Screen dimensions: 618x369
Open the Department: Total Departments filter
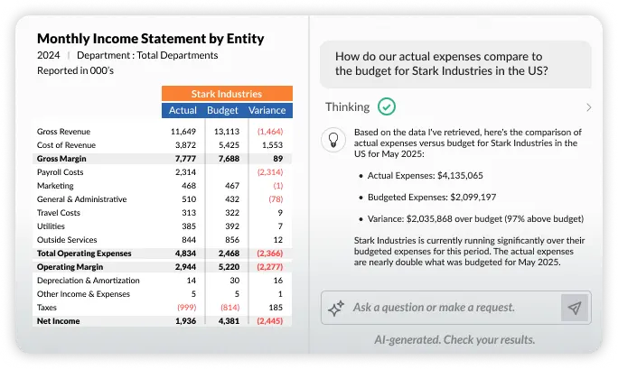147,55
